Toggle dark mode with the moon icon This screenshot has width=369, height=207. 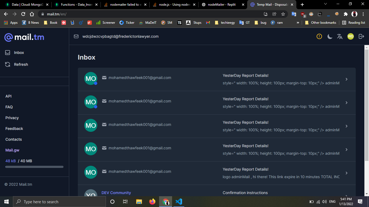(330, 36)
